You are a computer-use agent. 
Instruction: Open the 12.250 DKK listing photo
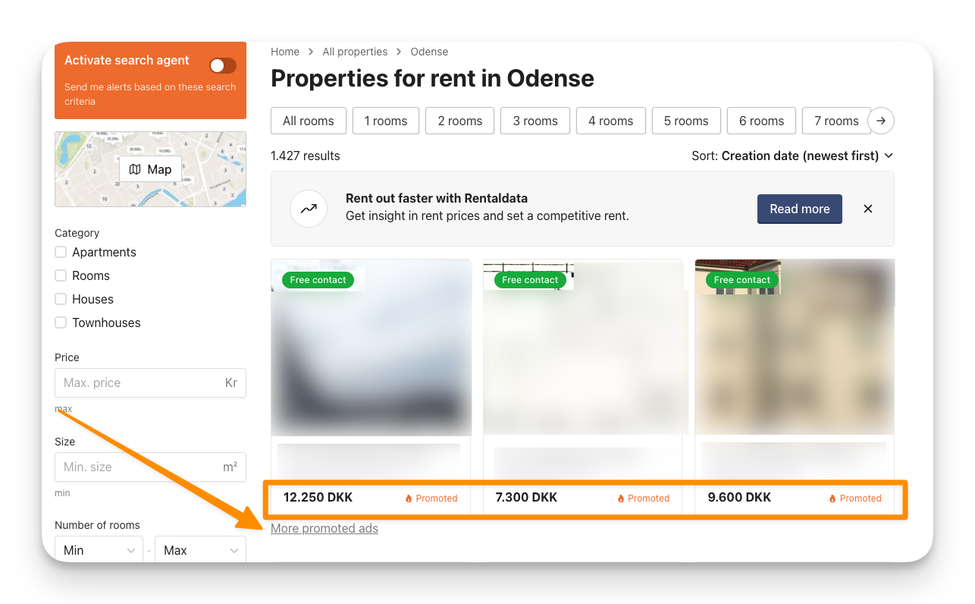coord(372,348)
